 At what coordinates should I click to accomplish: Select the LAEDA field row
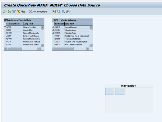tap(22, 36)
